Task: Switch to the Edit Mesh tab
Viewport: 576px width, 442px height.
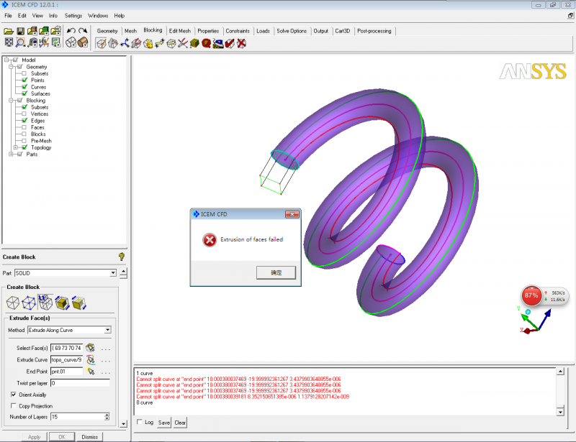Action: tap(179, 31)
